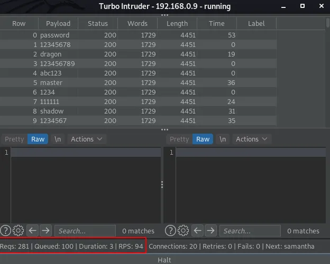The image size is (330, 264).
Task: Open settings gear in the left request pane
Action: (18, 231)
